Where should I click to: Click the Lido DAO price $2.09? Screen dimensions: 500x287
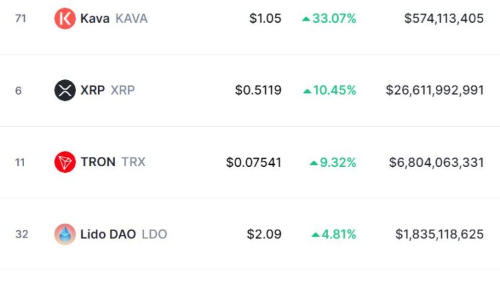265,234
